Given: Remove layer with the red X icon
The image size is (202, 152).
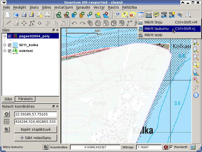Looking at the screenshot, I should tap(105, 15).
